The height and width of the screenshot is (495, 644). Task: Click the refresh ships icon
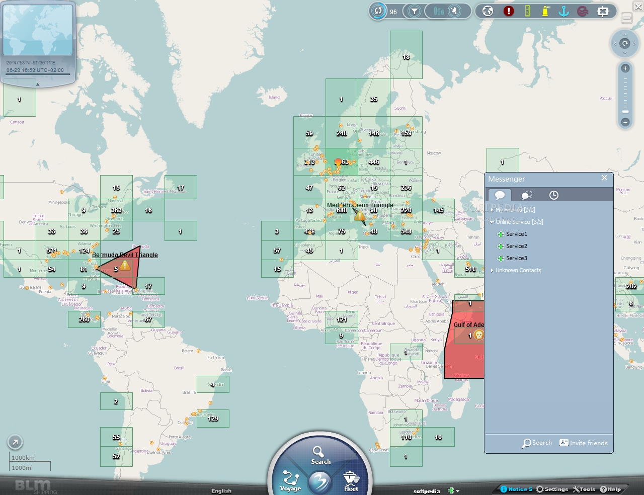(x=378, y=11)
